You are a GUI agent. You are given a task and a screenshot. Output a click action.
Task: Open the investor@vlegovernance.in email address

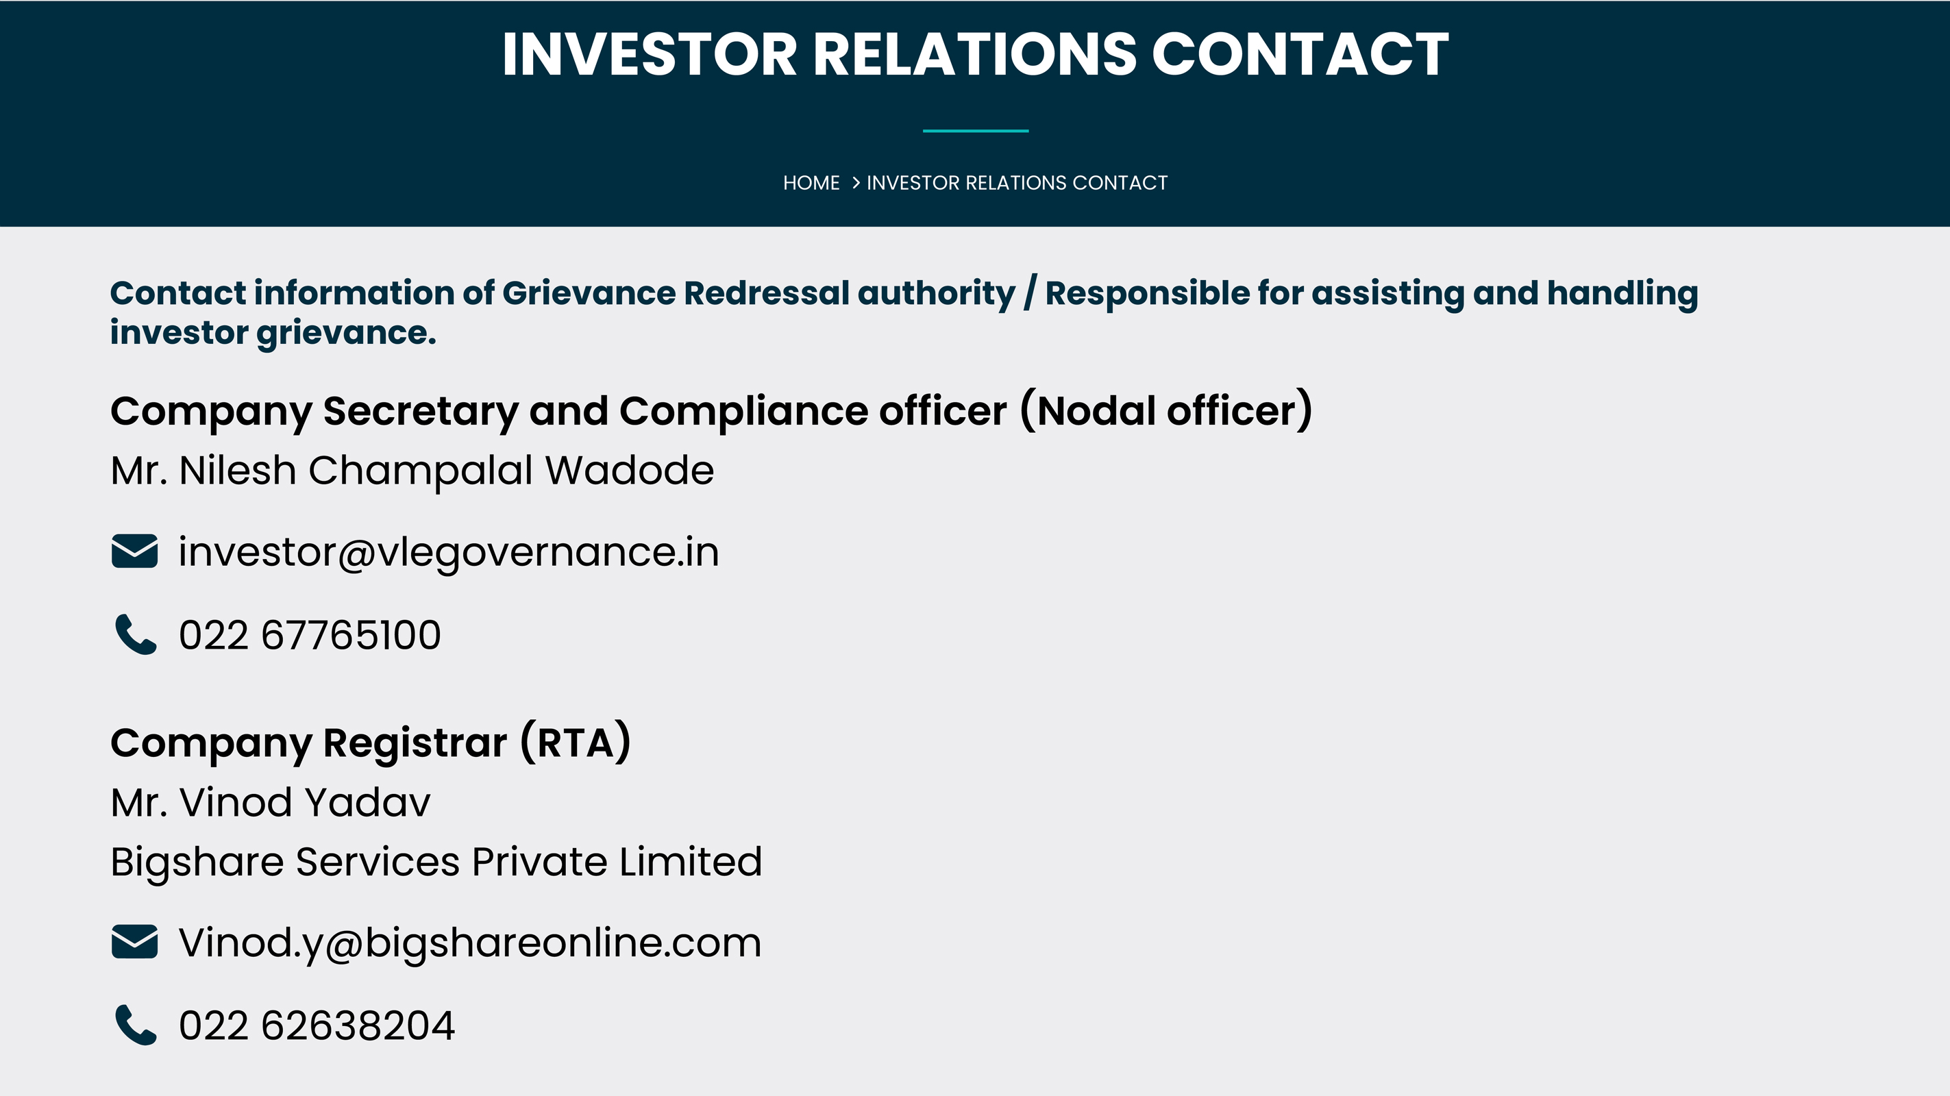(x=448, y=552)
